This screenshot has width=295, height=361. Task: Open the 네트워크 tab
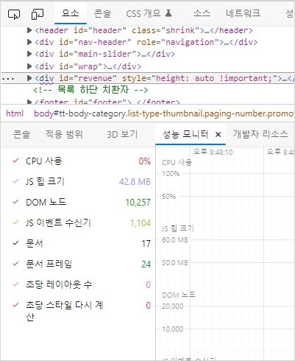pos(243,13)
